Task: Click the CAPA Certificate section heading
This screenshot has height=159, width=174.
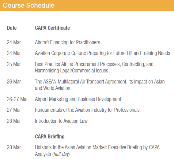Action: point(52,28)
